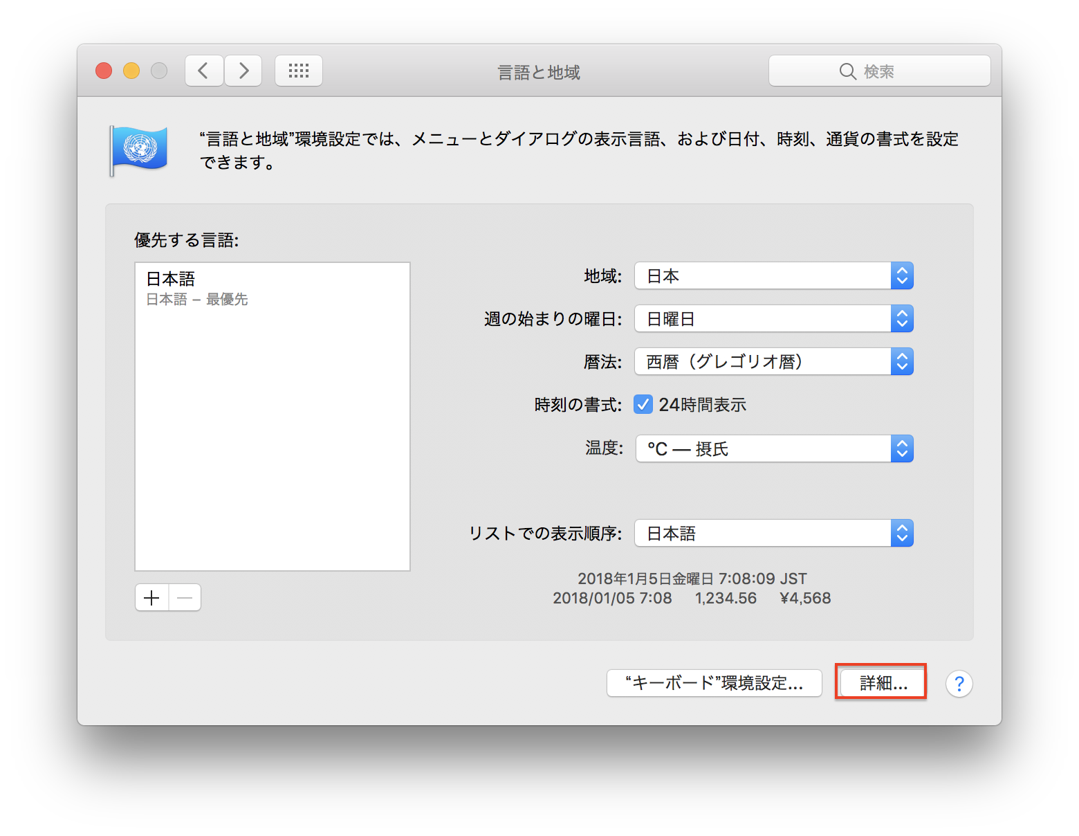This screenshot has width=1079, height=836.
Task: Open the 温度 temperature dropdown
Action: (773, 449)
